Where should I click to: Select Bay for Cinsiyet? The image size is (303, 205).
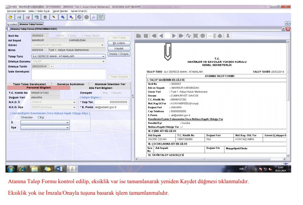(104, 93)
